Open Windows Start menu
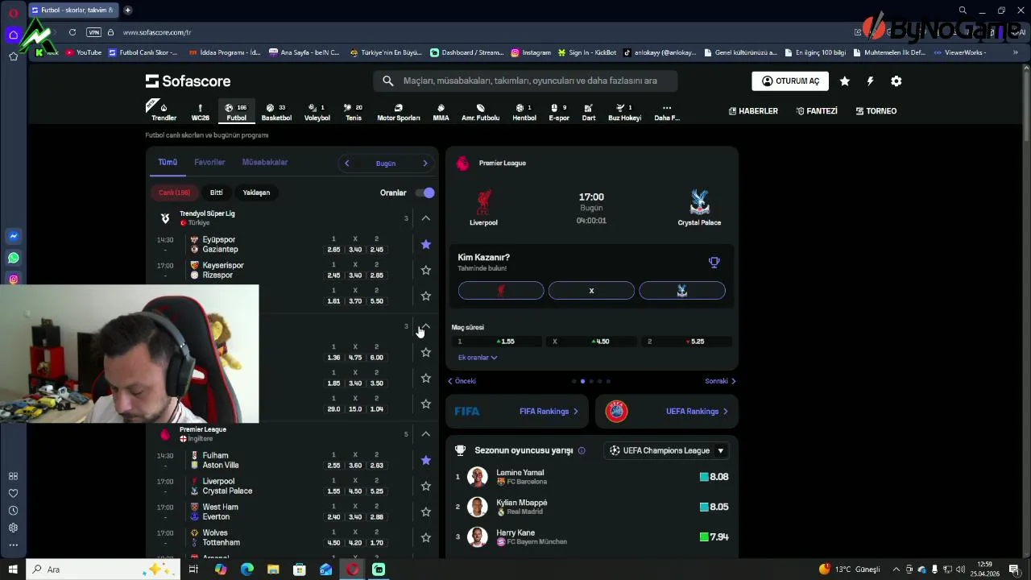Screen dimensions: 1031x580 coord(13,570)
